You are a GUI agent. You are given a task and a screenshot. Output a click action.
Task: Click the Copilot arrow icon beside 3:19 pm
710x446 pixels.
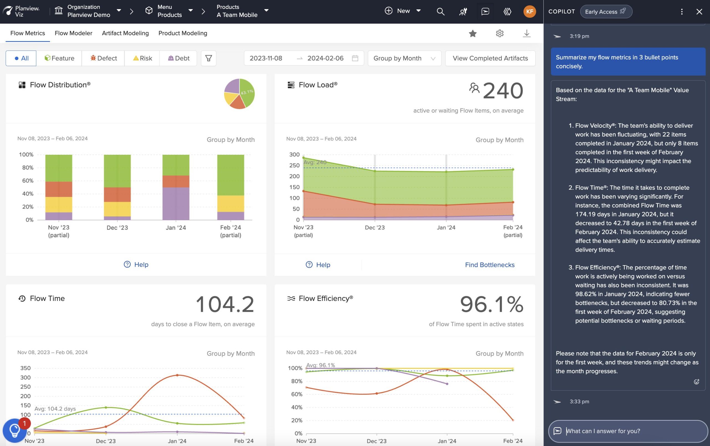click(557, 36)
